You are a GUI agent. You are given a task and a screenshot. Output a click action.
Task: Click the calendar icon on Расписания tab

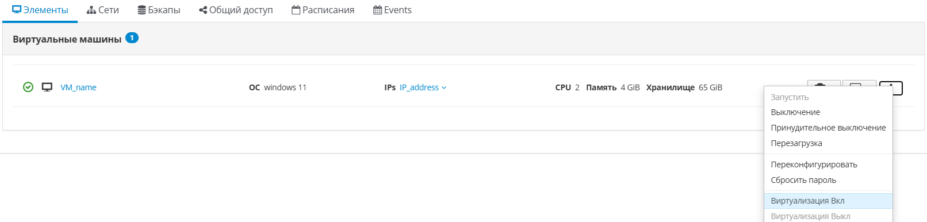tap(296, 10)
